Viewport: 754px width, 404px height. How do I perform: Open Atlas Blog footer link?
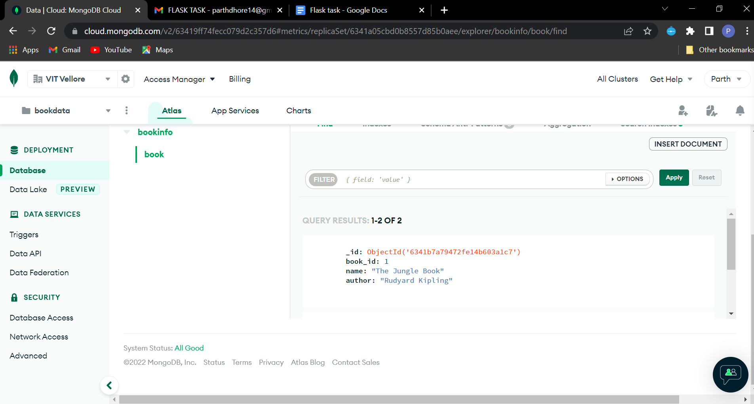click(308, 362)
